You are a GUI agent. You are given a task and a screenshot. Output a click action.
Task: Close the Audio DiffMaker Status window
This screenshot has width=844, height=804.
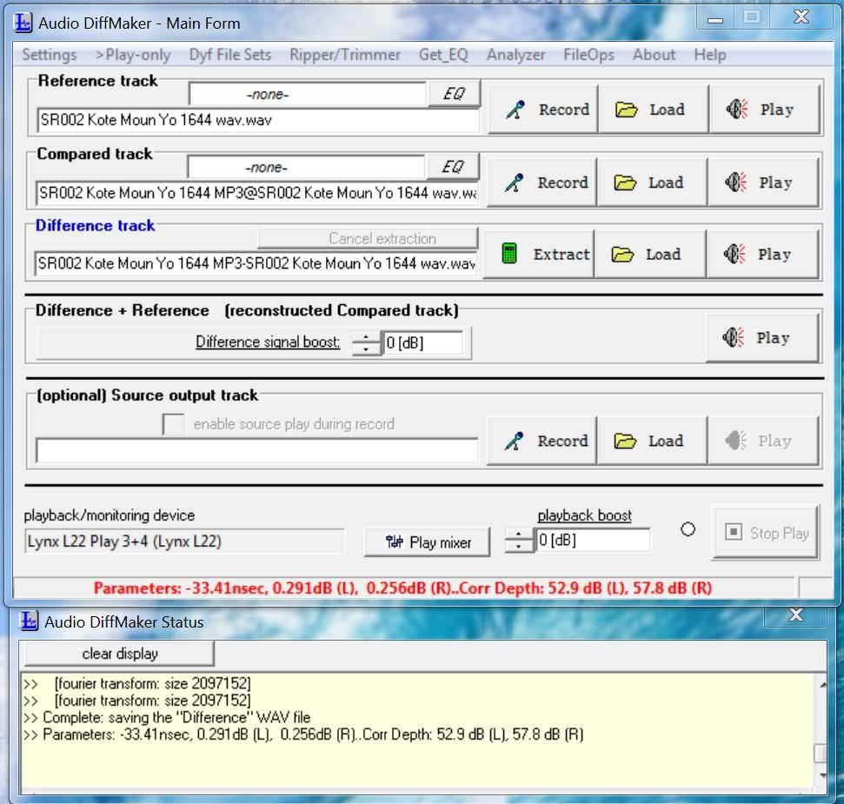(x=795, y=615)
